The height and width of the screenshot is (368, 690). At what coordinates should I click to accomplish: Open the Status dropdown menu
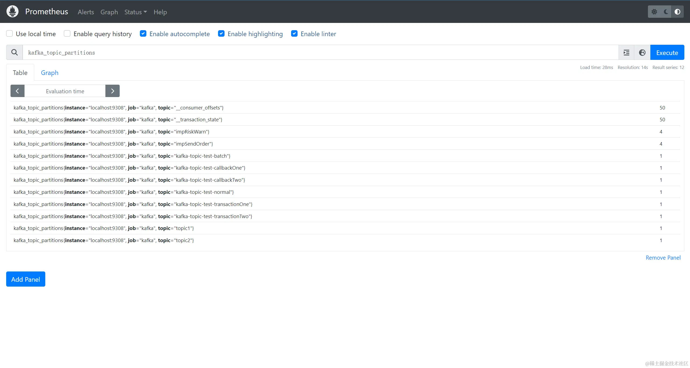pos(136,12)
